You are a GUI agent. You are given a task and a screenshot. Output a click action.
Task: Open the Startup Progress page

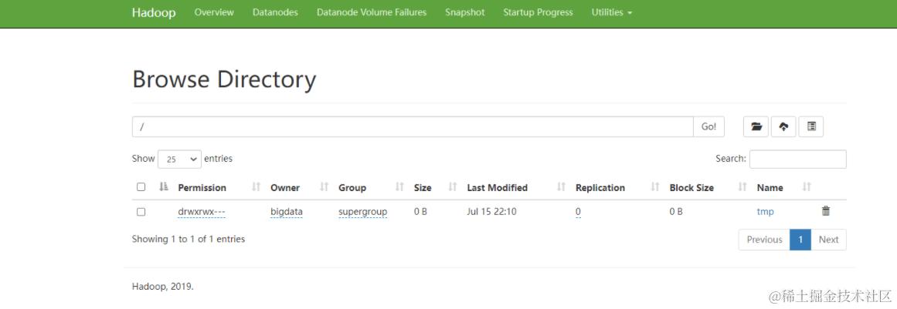pos(538,12)
